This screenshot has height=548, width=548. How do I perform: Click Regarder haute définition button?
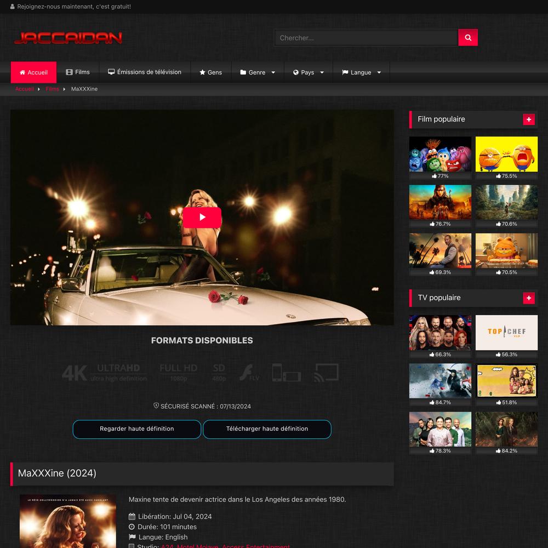coord(136,429)
